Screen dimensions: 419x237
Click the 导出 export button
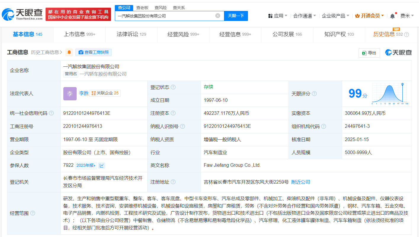pyautogui.click(x=369, y=53)
